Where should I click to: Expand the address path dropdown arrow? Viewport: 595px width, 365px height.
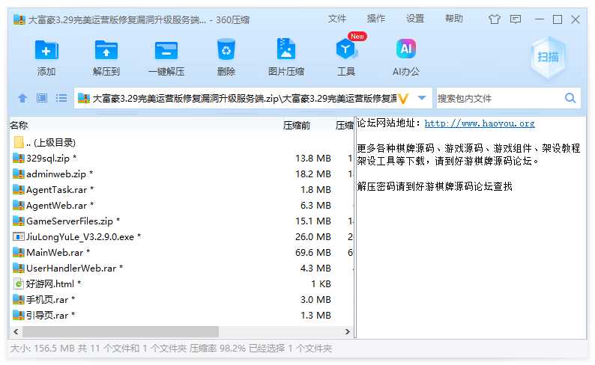pos(422,98)
